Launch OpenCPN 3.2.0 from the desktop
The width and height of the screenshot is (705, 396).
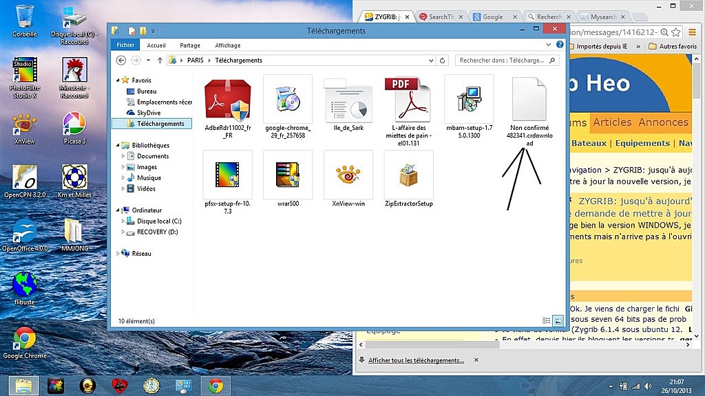(x=24, y=181)
